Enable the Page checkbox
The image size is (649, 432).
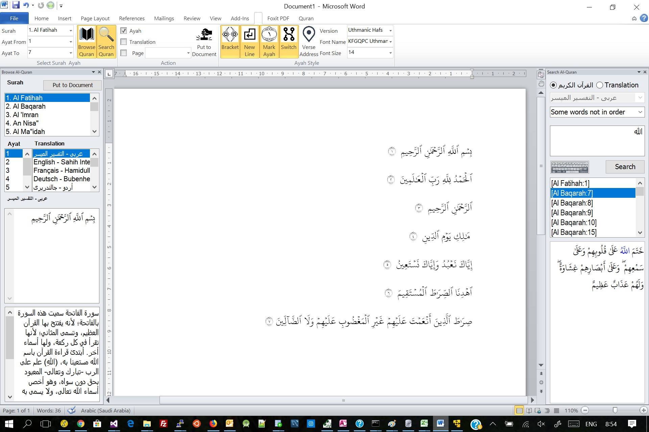124,53
